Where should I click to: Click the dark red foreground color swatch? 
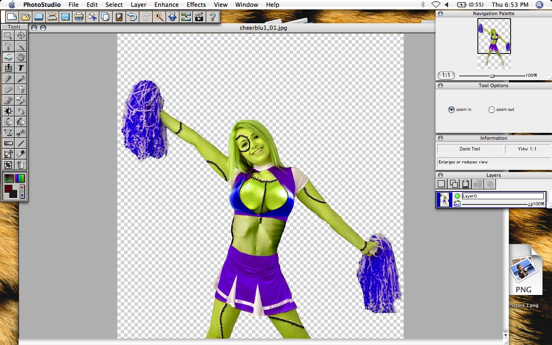[8, 189]
